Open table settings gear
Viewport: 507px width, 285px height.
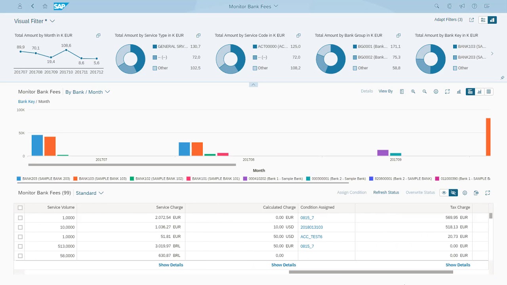click(x=465, y=193)
